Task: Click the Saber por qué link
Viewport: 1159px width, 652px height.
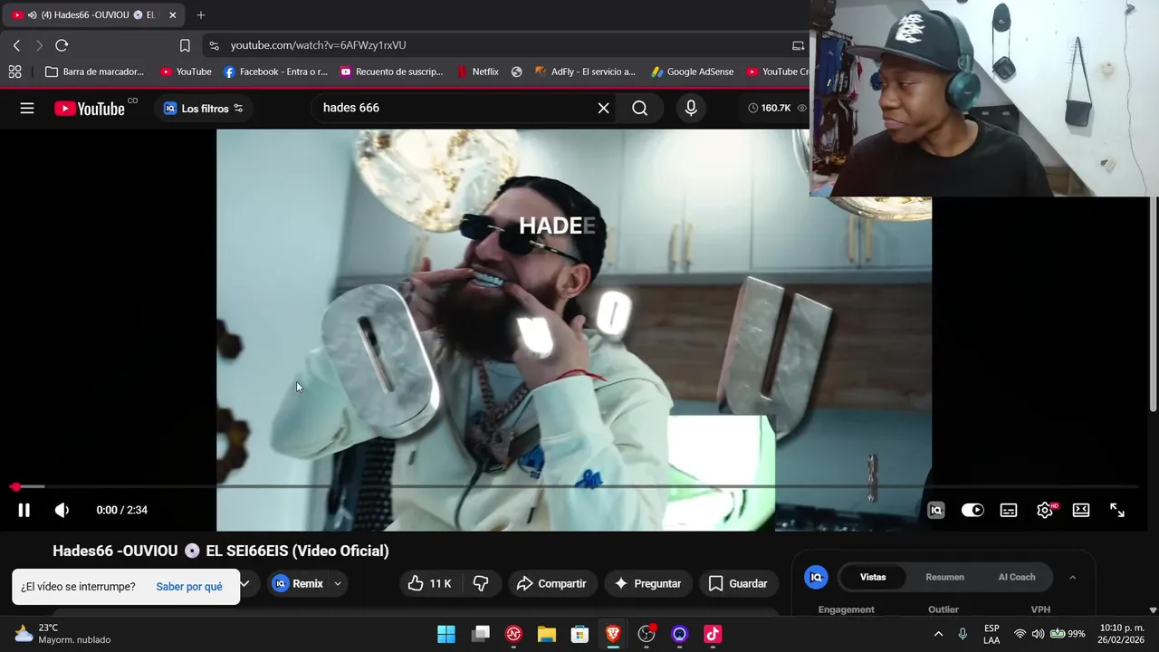Action: 189,587
